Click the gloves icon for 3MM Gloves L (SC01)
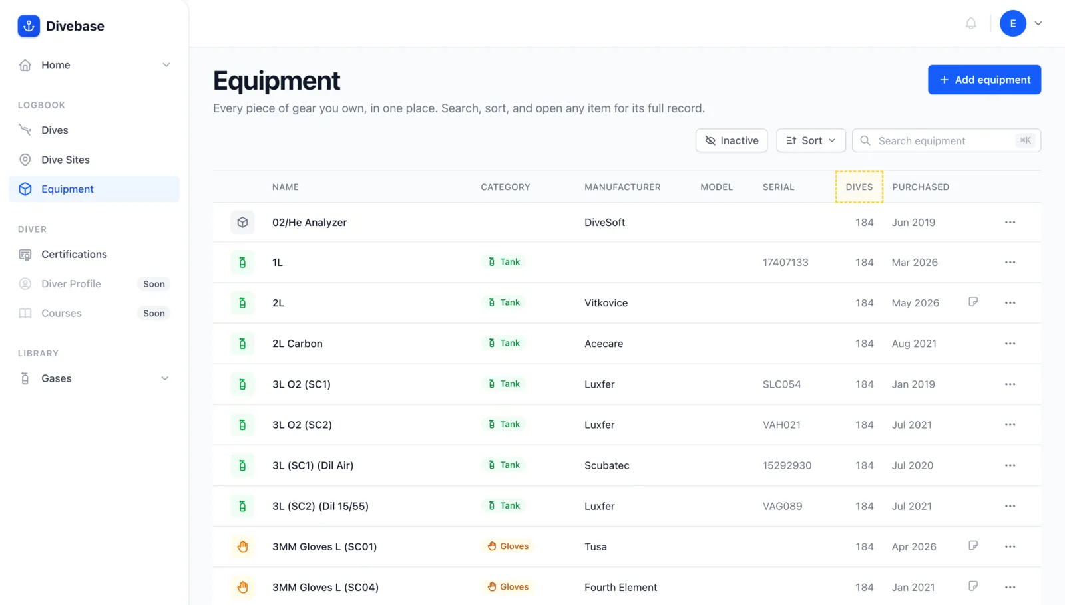1065x605 pixels. (x=242, y=546)
